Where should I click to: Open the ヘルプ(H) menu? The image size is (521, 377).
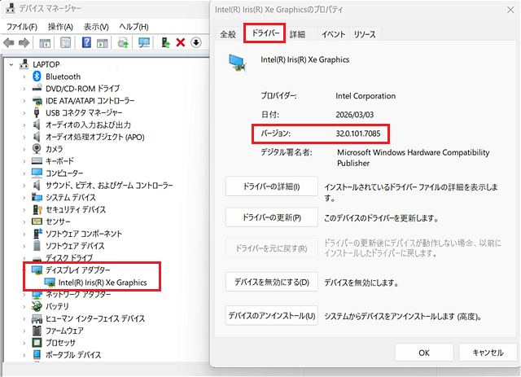[134, 27]
